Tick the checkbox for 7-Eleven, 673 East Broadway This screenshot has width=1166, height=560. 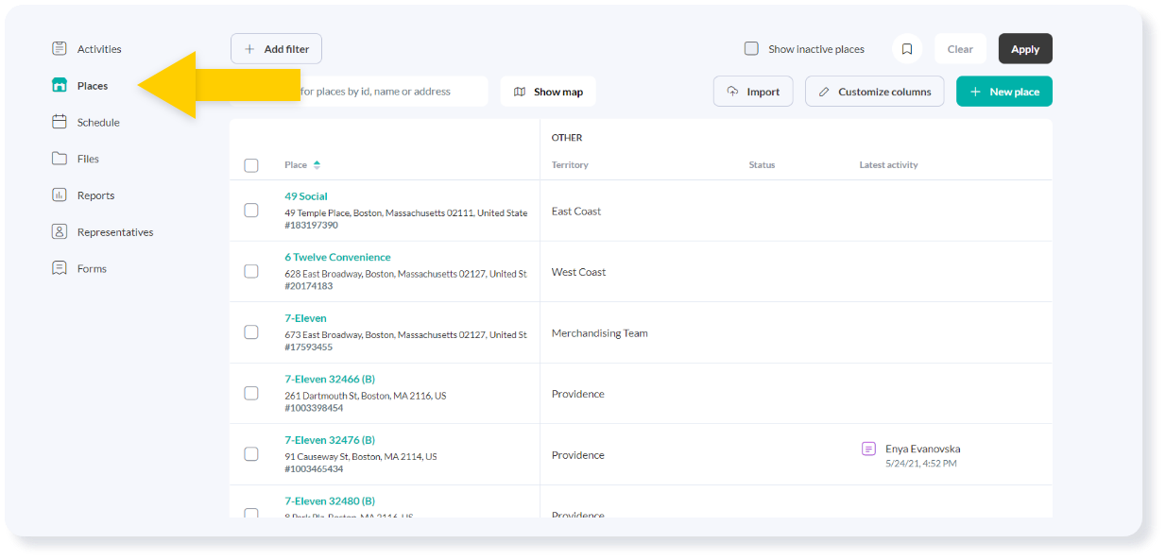tap(251, 332)
